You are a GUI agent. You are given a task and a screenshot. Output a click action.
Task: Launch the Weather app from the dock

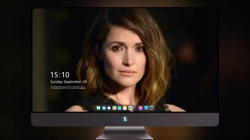(104, 108)
